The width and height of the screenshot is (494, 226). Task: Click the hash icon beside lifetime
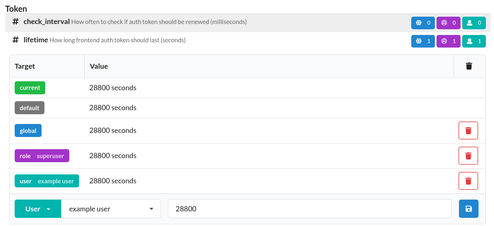[x=15, y=40]
